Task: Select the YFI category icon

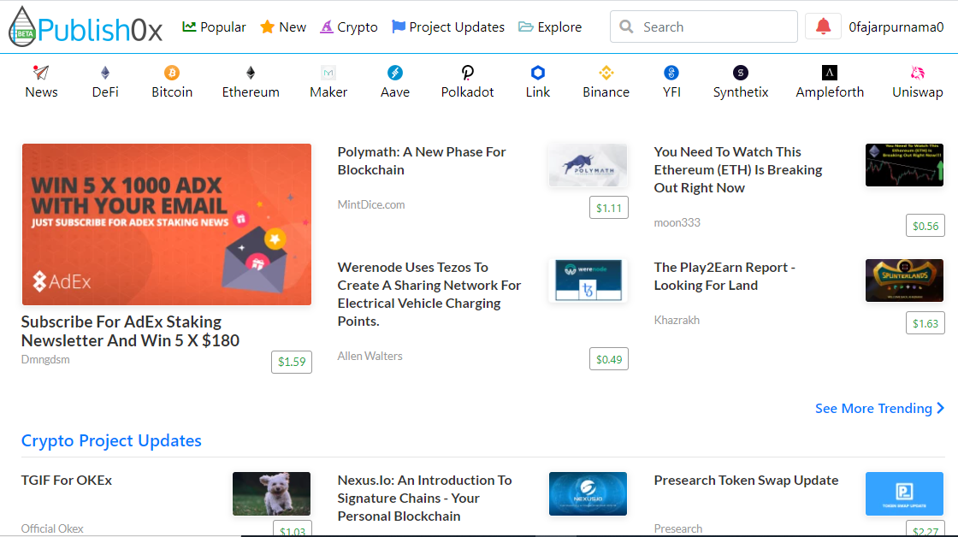Action: [x=671, y=73]
